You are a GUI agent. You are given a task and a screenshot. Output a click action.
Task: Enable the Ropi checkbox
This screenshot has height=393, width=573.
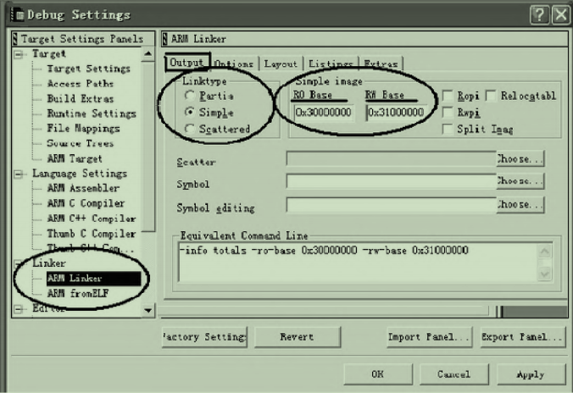(x=448, y=96)
